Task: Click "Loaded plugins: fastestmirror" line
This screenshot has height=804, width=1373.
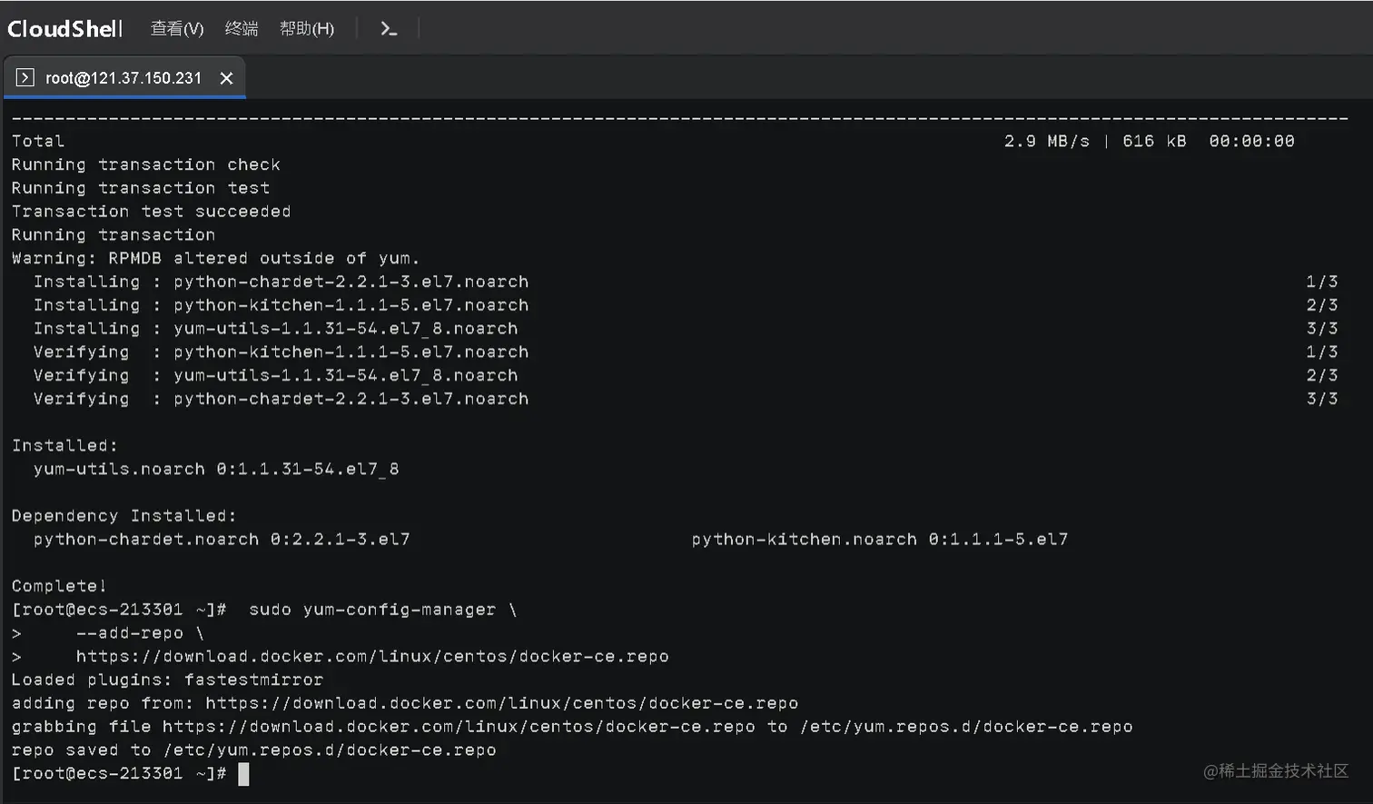Action: [x=167, y=680]
